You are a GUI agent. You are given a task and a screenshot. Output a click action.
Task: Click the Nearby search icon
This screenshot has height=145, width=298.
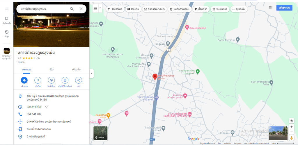[51, 80]
